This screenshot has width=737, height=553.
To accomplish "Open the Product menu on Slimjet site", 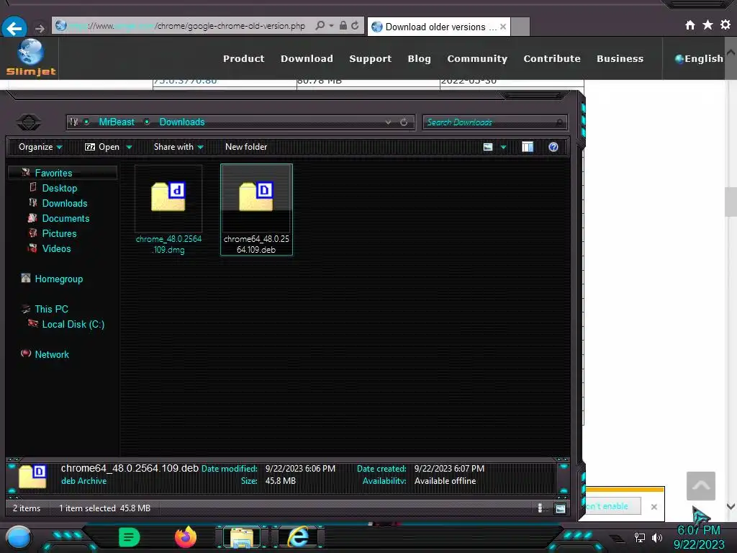I will click(x=243, y=59).
